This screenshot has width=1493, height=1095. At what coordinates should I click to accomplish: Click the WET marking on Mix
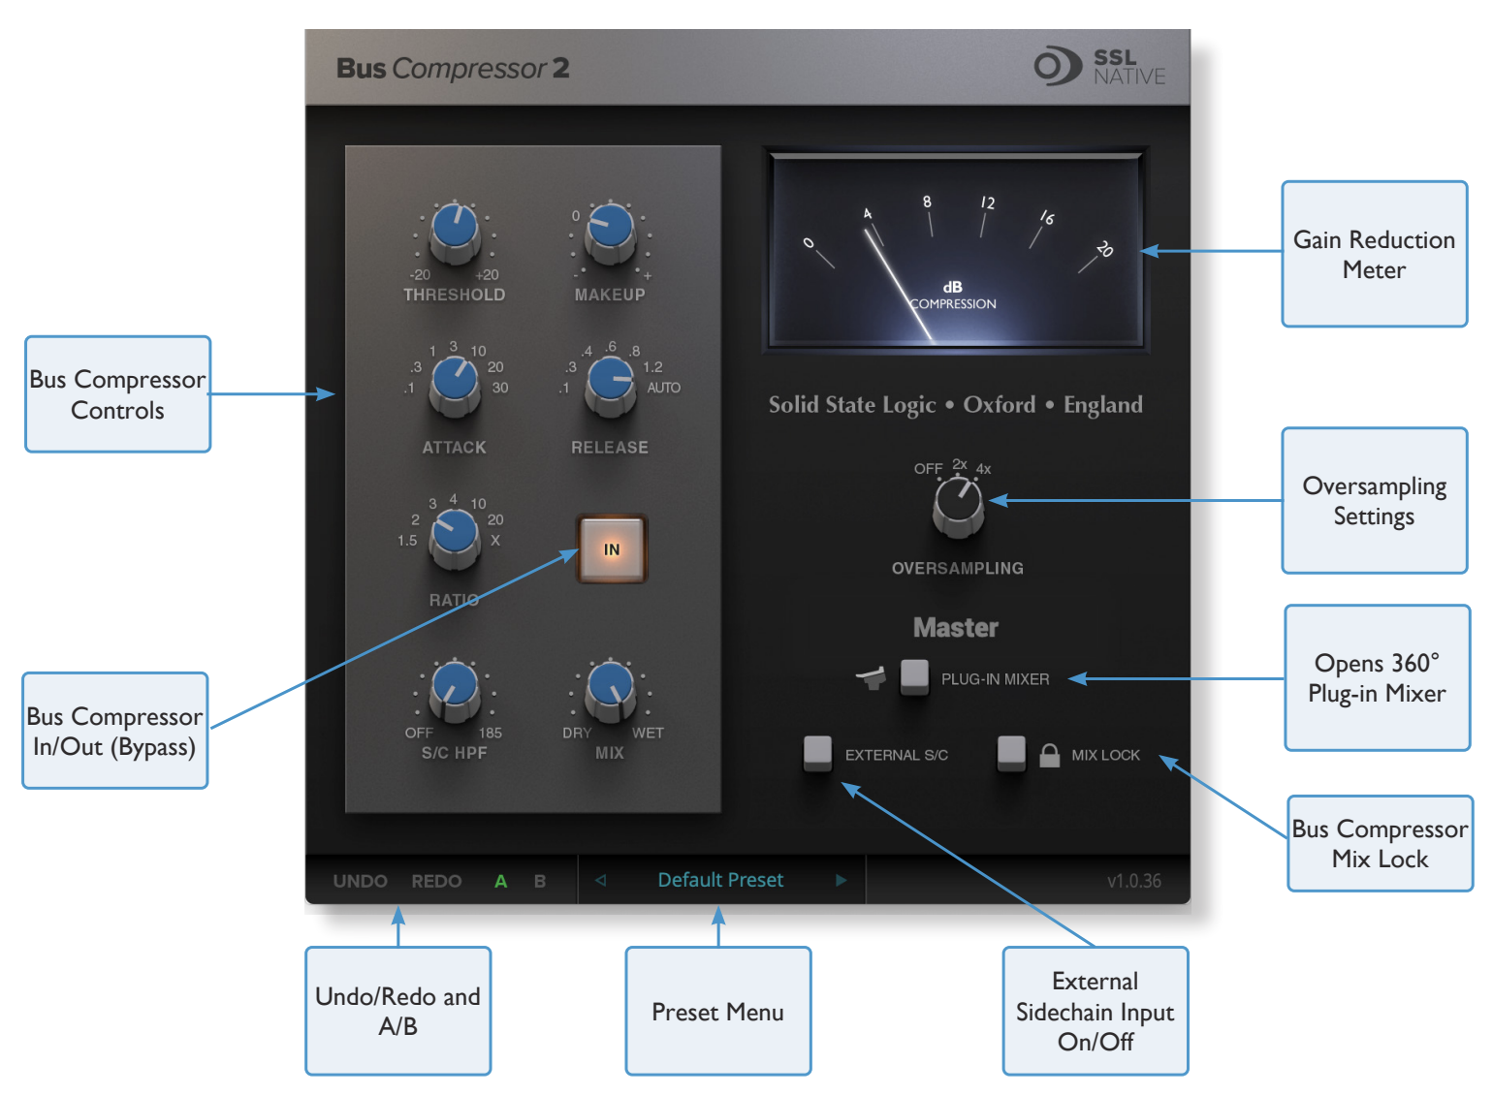648,734
